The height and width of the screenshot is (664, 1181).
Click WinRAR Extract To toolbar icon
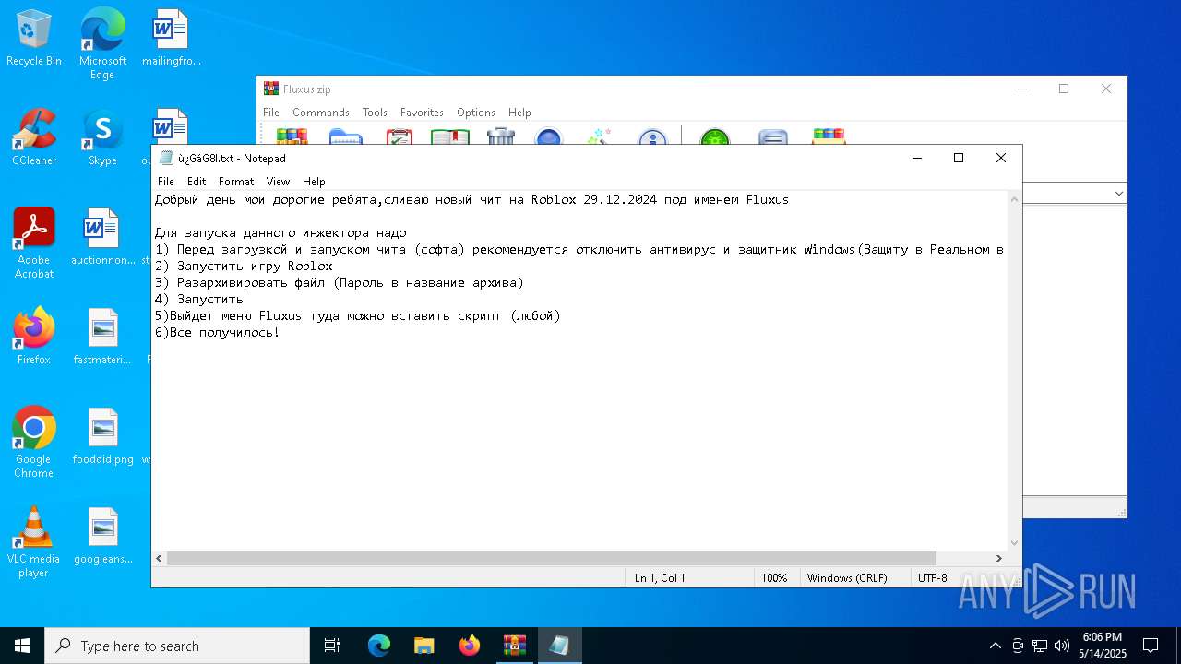(345, 136)
